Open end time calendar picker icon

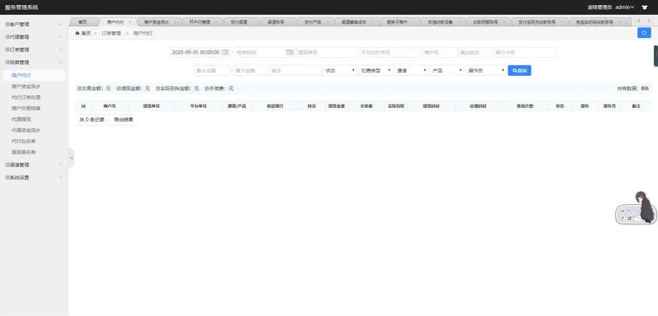pyautogui.click(x=290, y=53)
